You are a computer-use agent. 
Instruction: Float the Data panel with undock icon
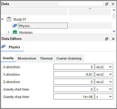point(107,4)
